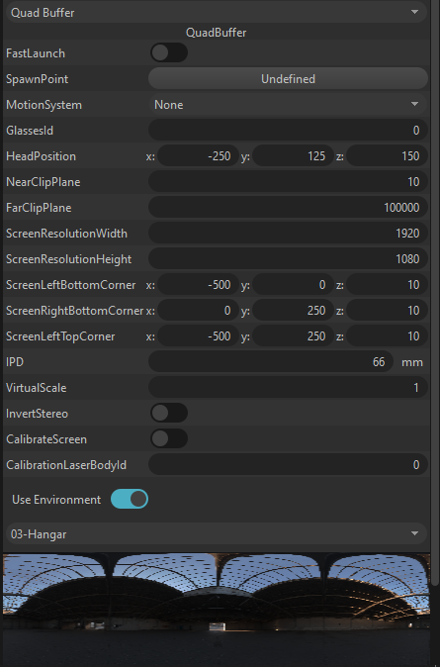440x667 pixels.
Task: Toggle the FastLaunch switch
Action: 169,52
